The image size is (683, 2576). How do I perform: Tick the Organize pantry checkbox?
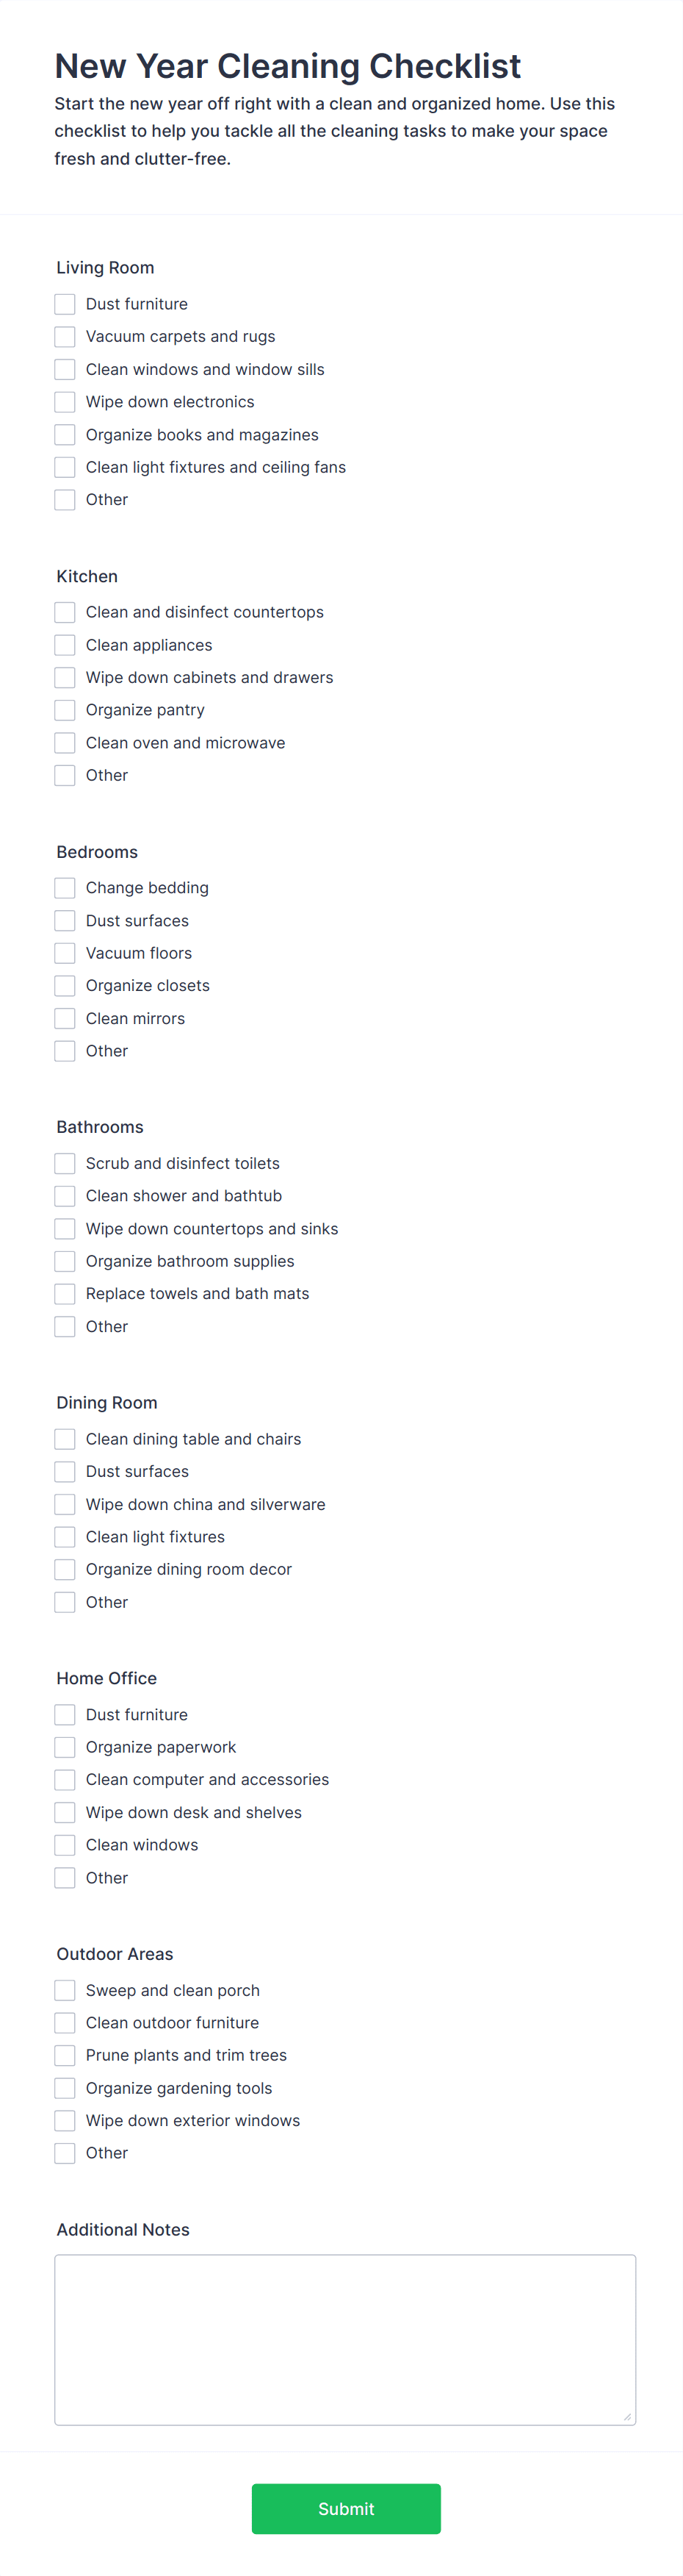click(65, 710)
